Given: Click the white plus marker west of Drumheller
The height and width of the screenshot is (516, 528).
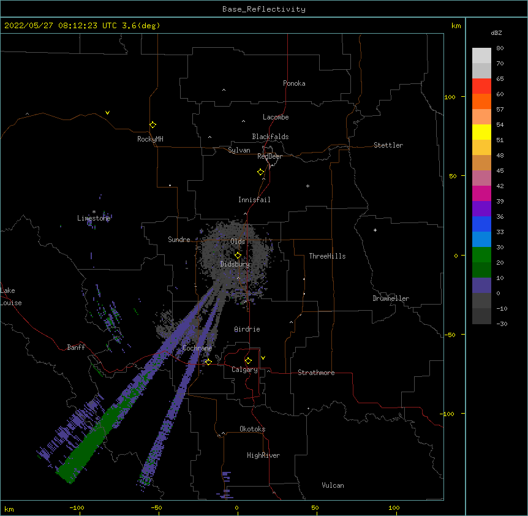Looking at the screenshot, I should (x=375, y=230).
